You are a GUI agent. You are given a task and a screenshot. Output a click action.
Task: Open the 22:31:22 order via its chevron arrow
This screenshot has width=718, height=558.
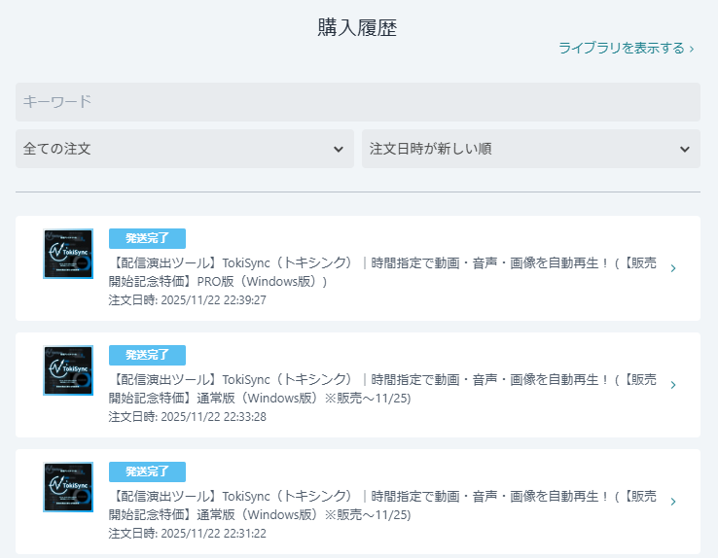tap(673, 502)
